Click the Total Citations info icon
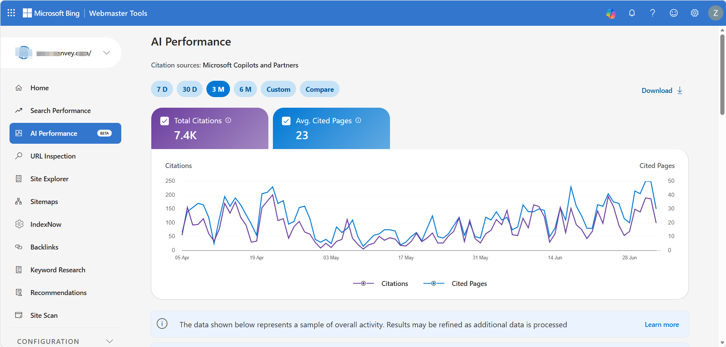The width and height of the screenshot is (726, 347). click(228, 120)
